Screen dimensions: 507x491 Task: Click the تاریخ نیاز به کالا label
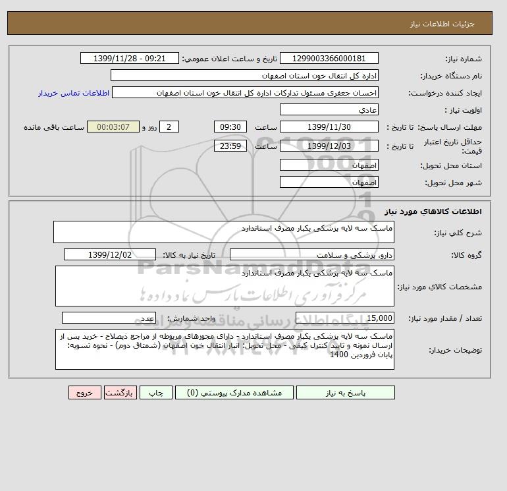tap(189, 255)
